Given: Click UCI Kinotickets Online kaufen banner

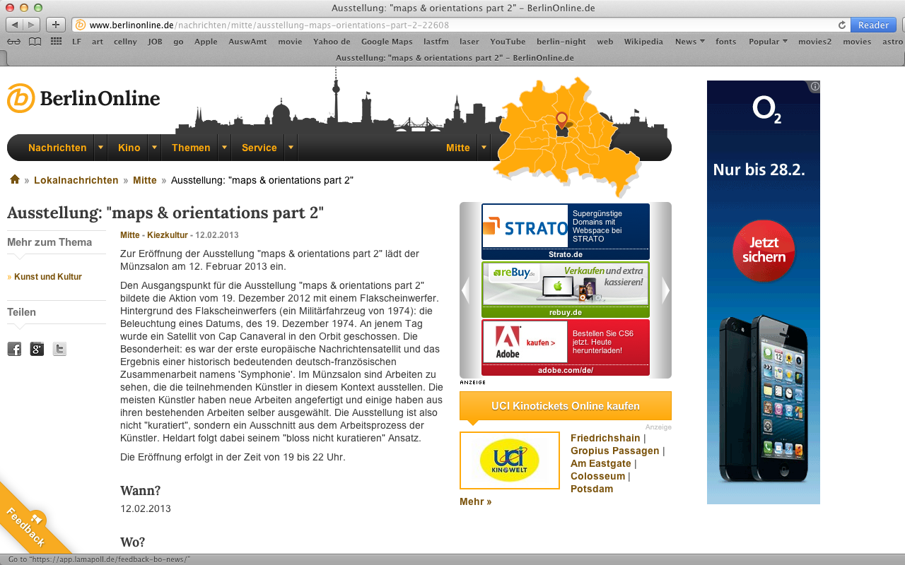Looking at the screenshot, I should click(566, 406).
